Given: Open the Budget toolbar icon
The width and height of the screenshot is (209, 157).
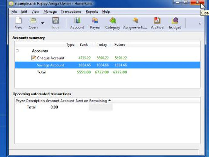Looking at the screenshot, I should pyautogui.click(x=175, y=23).
